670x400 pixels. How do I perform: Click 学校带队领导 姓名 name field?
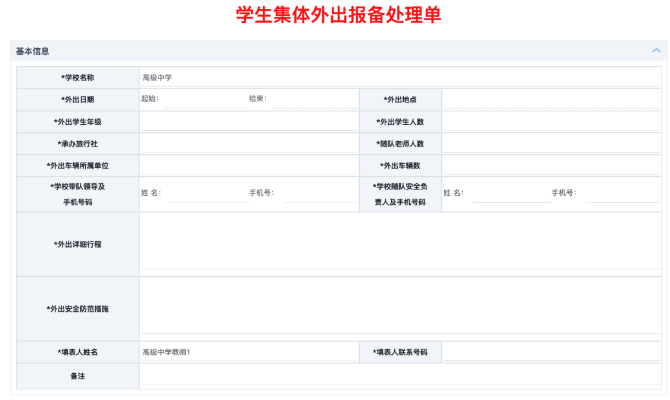pos(208,193)
